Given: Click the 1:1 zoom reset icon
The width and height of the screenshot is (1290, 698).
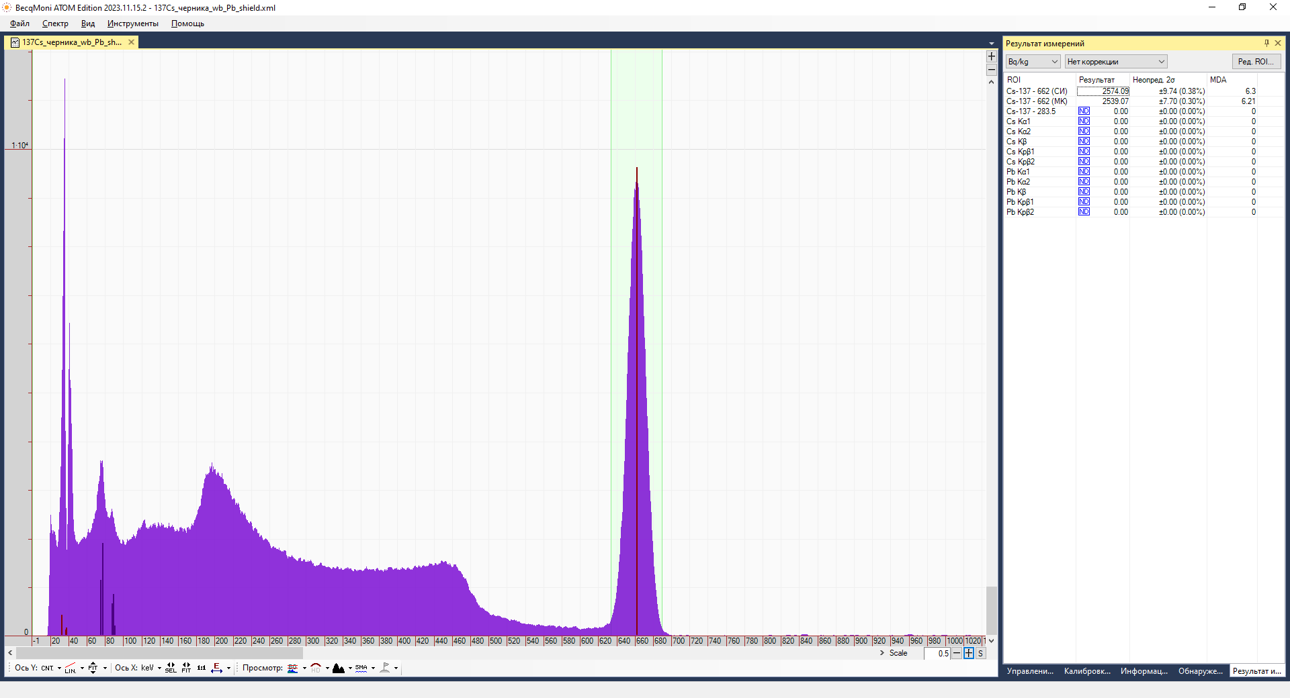Looking at the screenshot, I should [202, 668].
